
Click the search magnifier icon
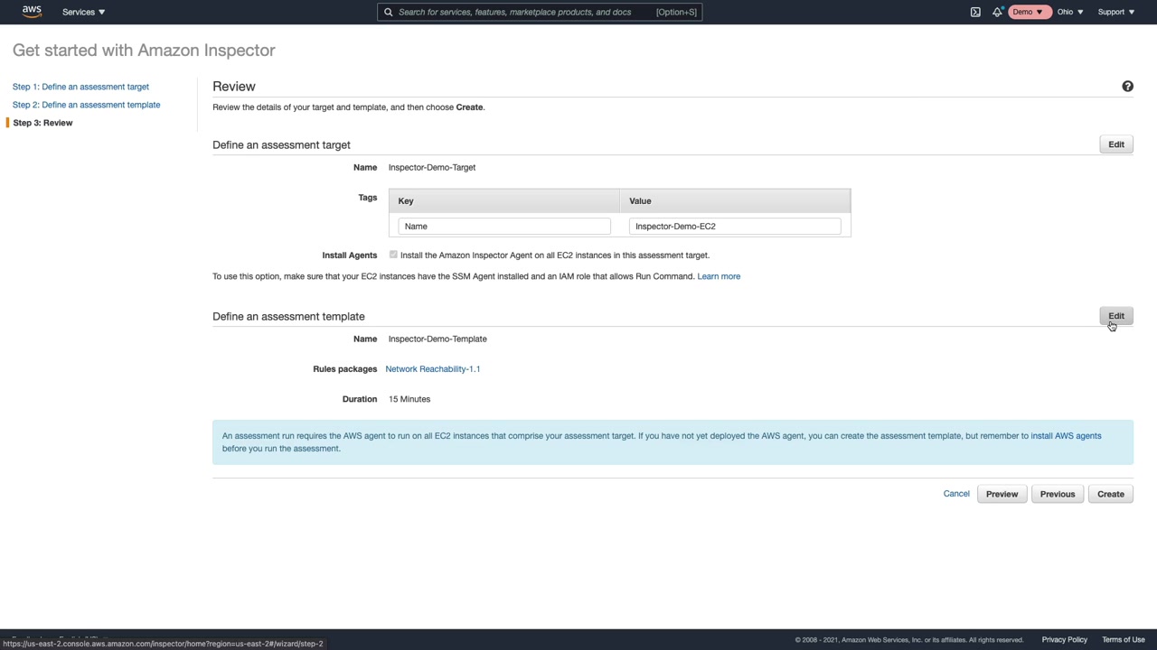pyautogui.click(x=389, y=12)
